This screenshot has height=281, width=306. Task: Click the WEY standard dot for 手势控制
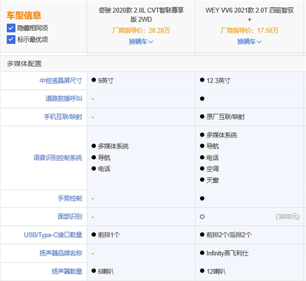pos(202,198)
